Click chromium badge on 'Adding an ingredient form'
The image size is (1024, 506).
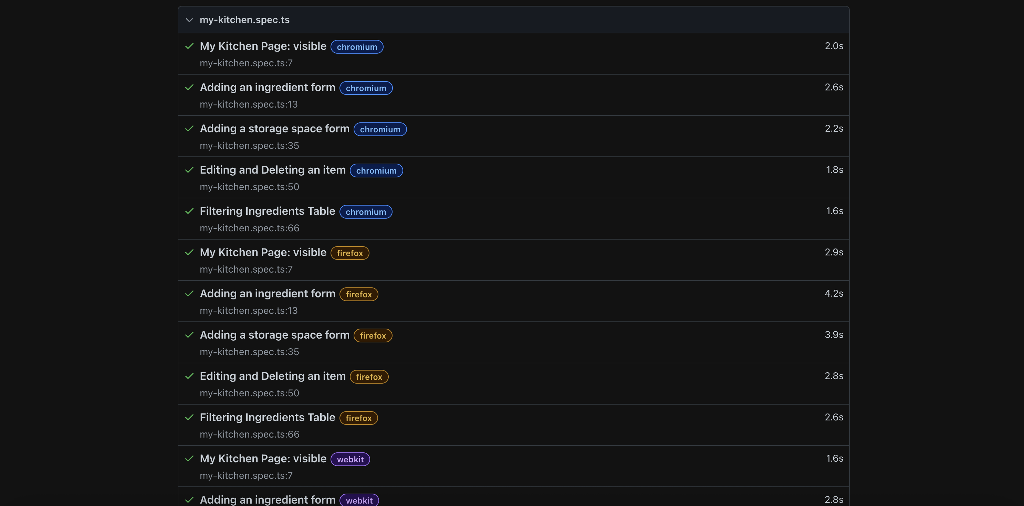[366, 88]
